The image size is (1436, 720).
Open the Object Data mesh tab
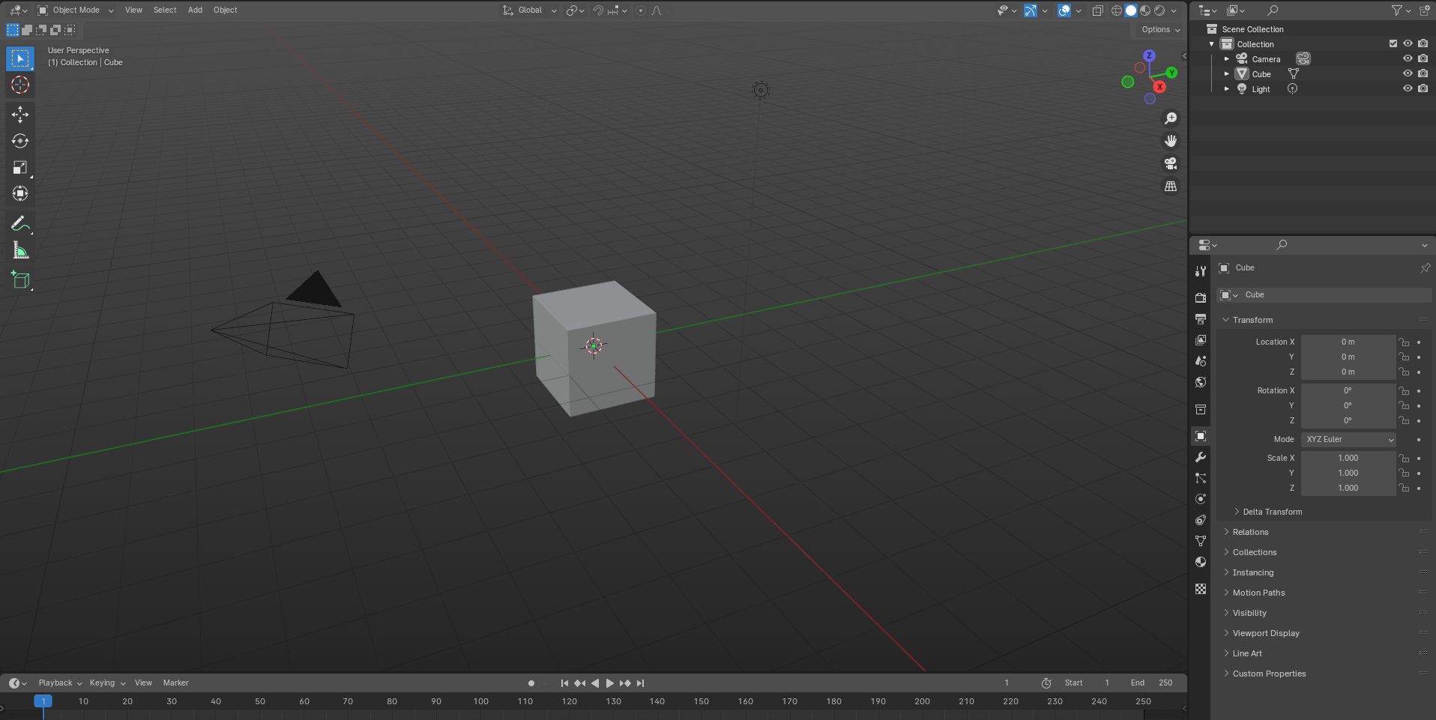pyautogui.click(x=1201, y=541)
